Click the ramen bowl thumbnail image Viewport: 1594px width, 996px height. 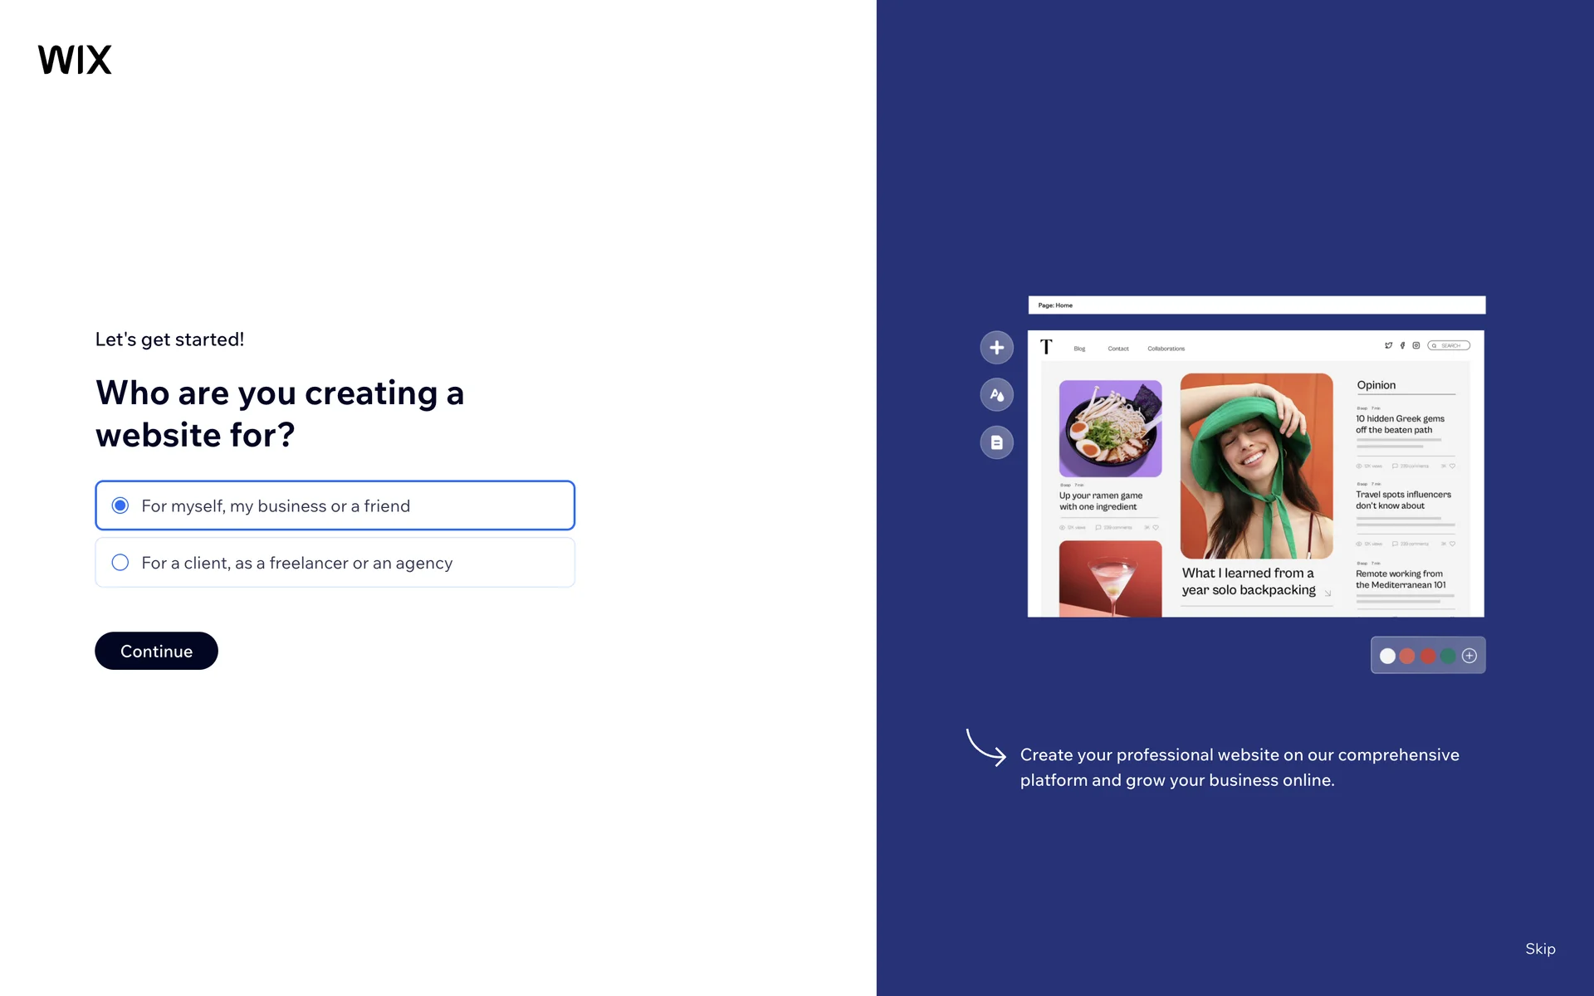coord(1110,428)
